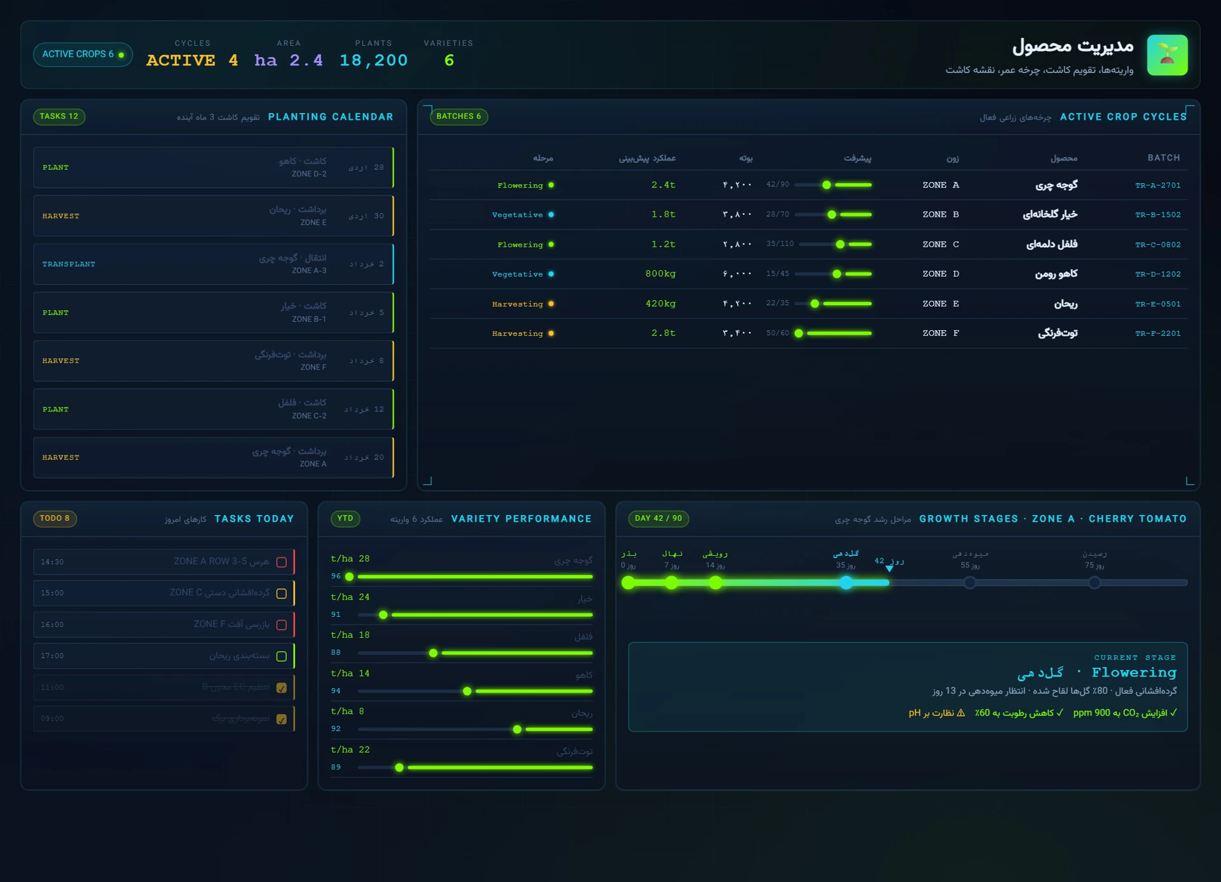Mark the ZONE F pest inspection task done
Viewport: 1221px width, 882px height.
point(282,625)
